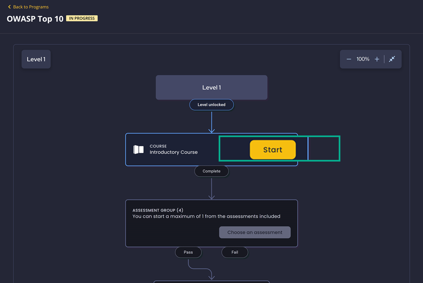Open the Choose an assessment button
This screenshot has height=283, width=423.
click(x=255, y=233)
